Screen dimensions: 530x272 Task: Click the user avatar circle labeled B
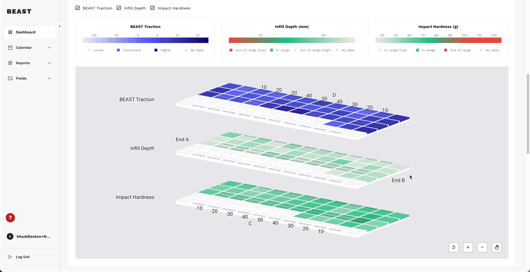point(10,237)
